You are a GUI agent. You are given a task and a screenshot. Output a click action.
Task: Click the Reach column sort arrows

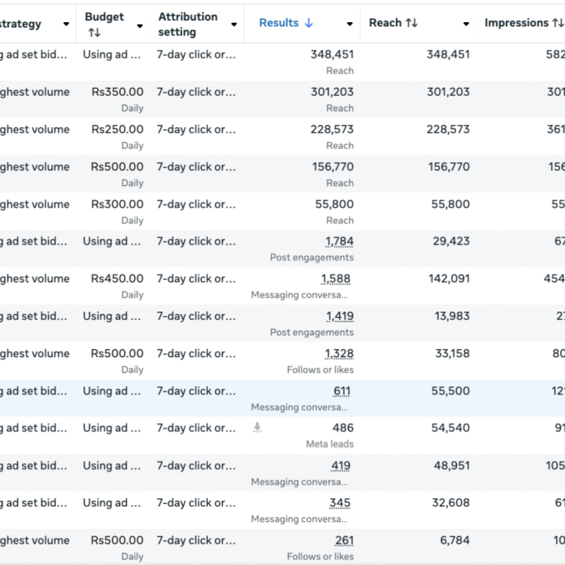411,24
